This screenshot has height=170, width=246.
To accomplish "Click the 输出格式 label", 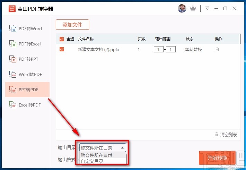I will 67,160.
